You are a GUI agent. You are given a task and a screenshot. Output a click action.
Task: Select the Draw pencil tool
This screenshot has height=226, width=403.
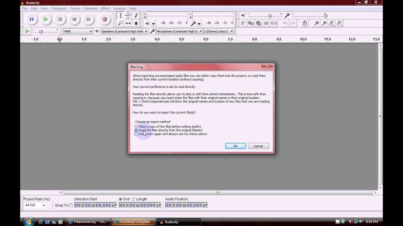136,15
